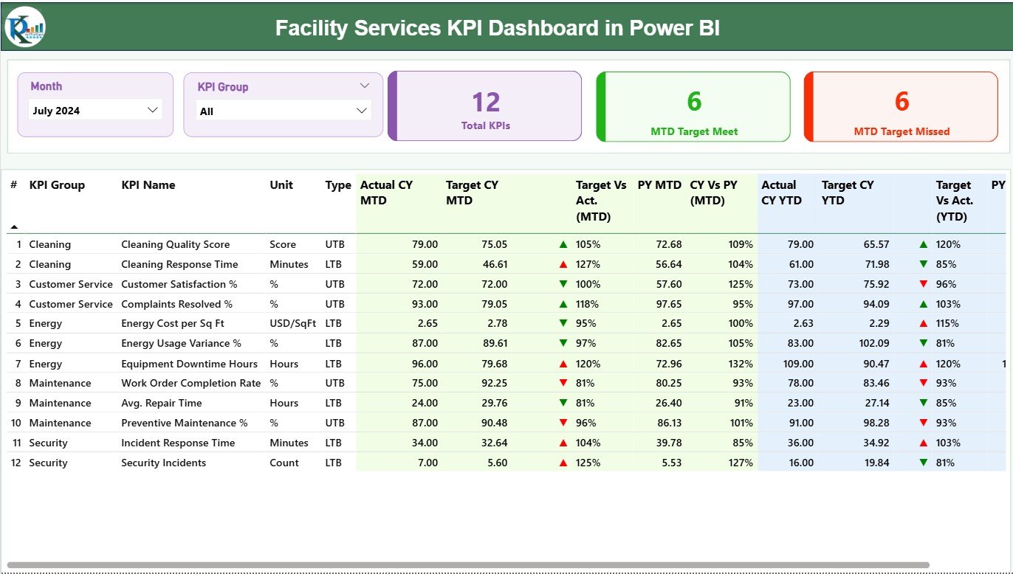
Task: Click red triangle beside Security Incidents 125%
Action: 563,463
